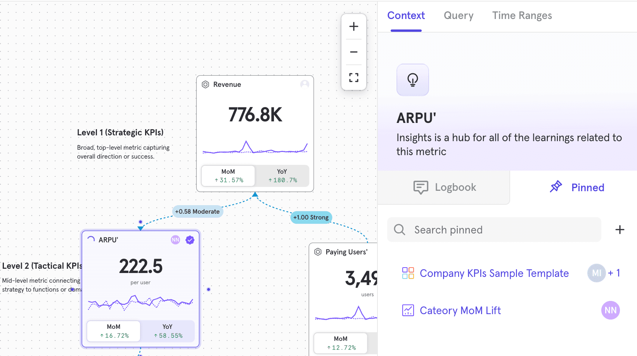
Task: Click the zoom in plus button
Action: point(353,26)
